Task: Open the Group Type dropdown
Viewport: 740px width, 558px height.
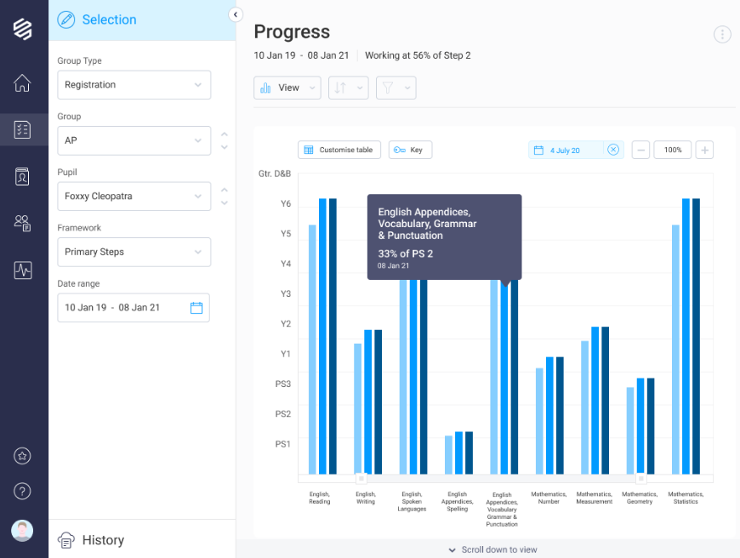Action: pyautogui.click(x=134, y=85)
